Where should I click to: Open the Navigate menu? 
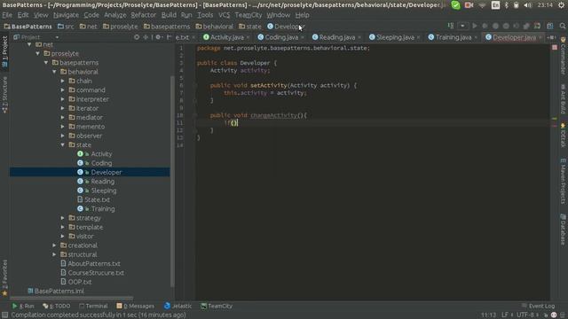[66, 15]
